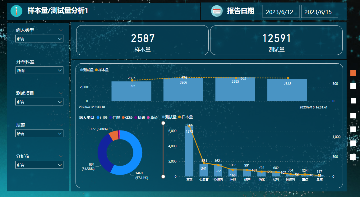Click the 报告日期 heading text

click(240, 11)
